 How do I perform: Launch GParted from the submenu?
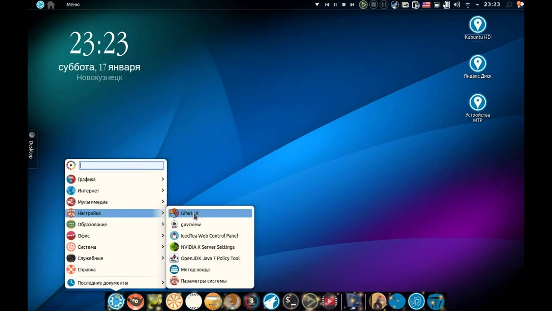[x=210, y=213]
